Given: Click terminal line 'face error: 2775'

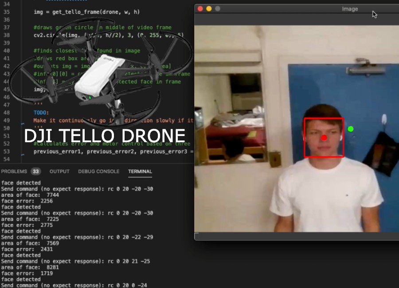Looking at the screenshot, I should (27, 225).
